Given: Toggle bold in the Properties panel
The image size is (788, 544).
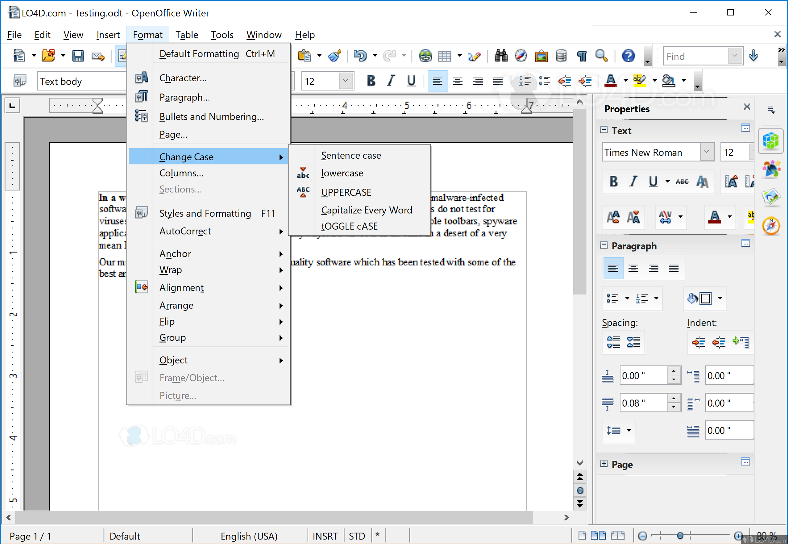Looking at the screenshot, I should (613, 182).
